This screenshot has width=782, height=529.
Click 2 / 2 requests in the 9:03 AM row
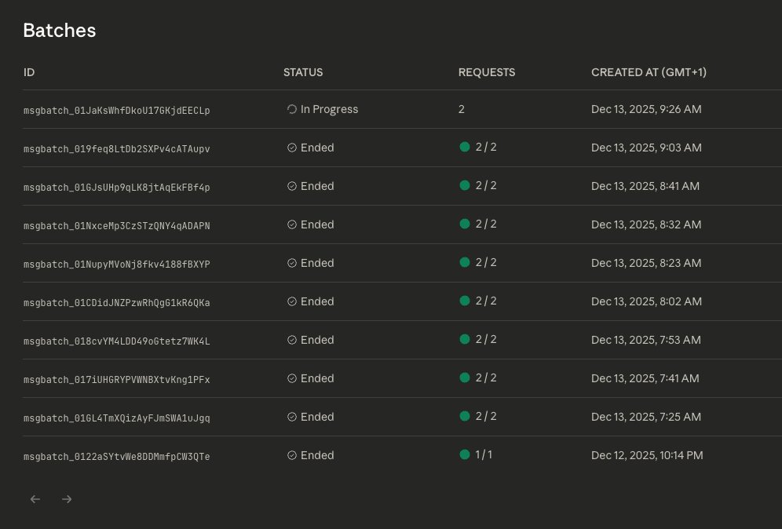[x=486, y=147]
